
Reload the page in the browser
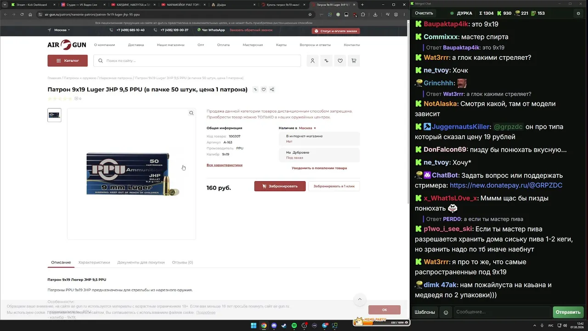click(x=22, y=14)
